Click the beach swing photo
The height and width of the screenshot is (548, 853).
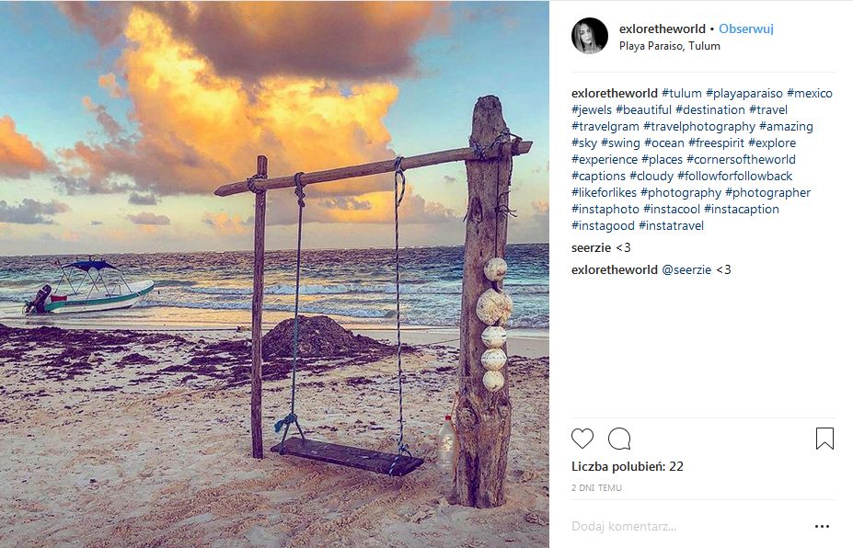(274, 274)
